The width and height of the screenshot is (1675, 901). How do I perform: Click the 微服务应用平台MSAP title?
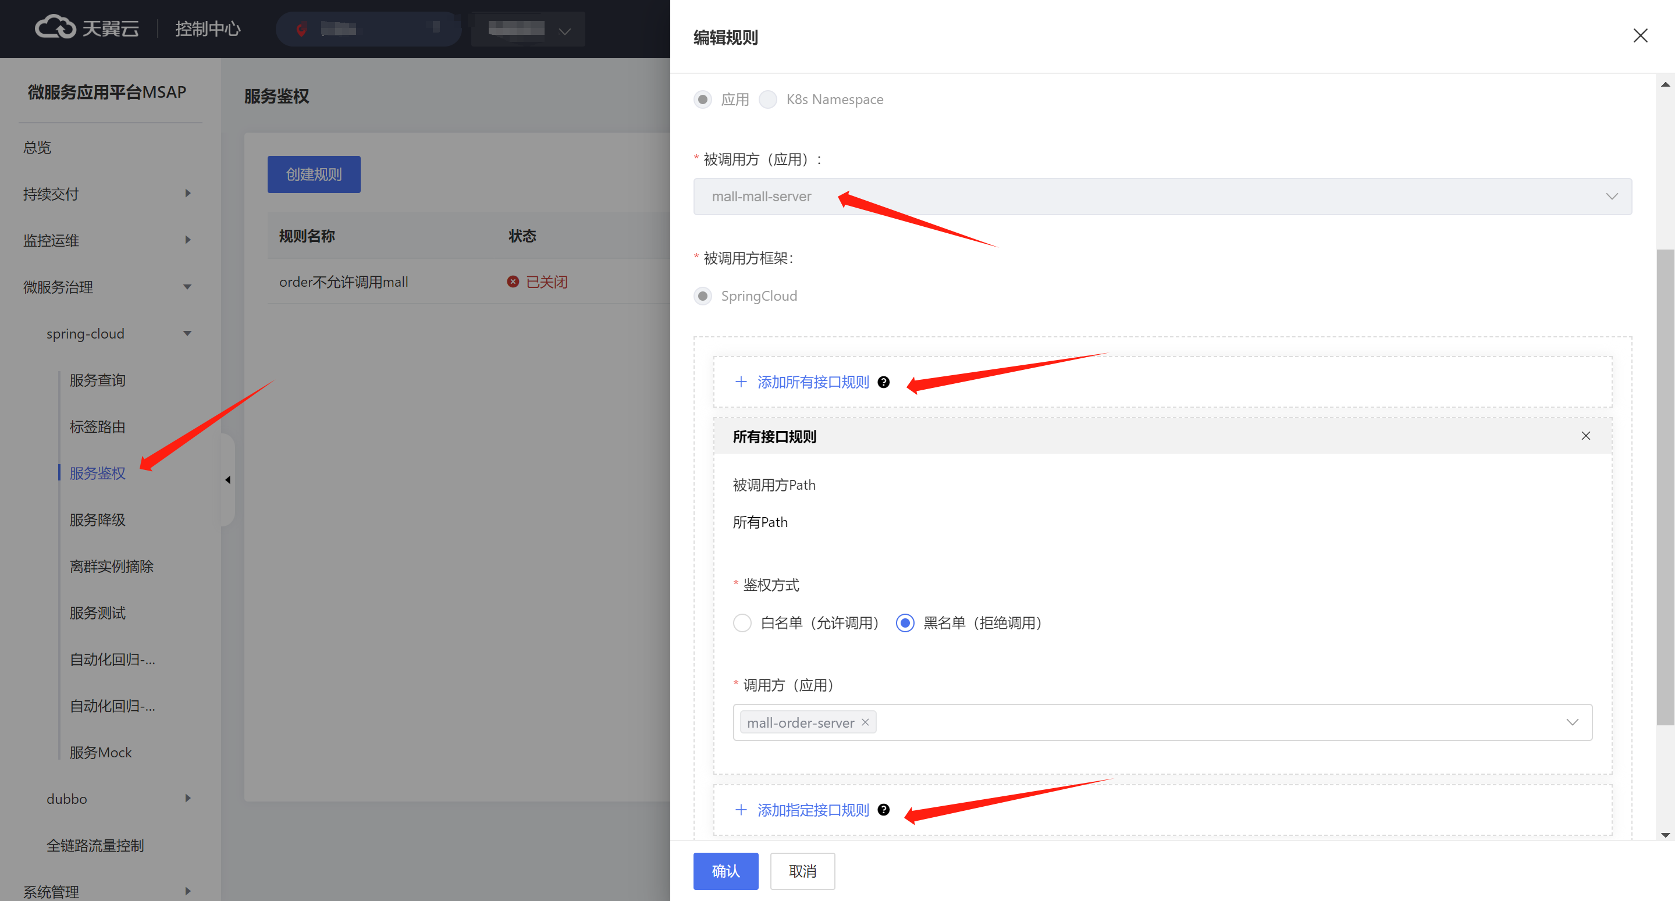pyautogui.click(x=106, y=92)
